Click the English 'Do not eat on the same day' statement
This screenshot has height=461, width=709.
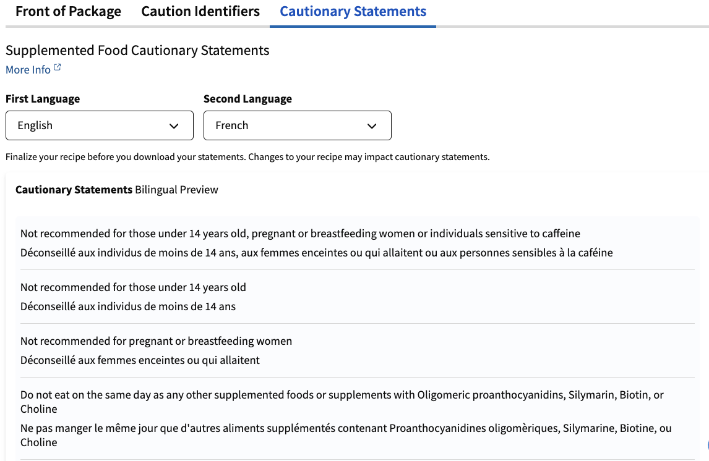[x=342, y=402]
